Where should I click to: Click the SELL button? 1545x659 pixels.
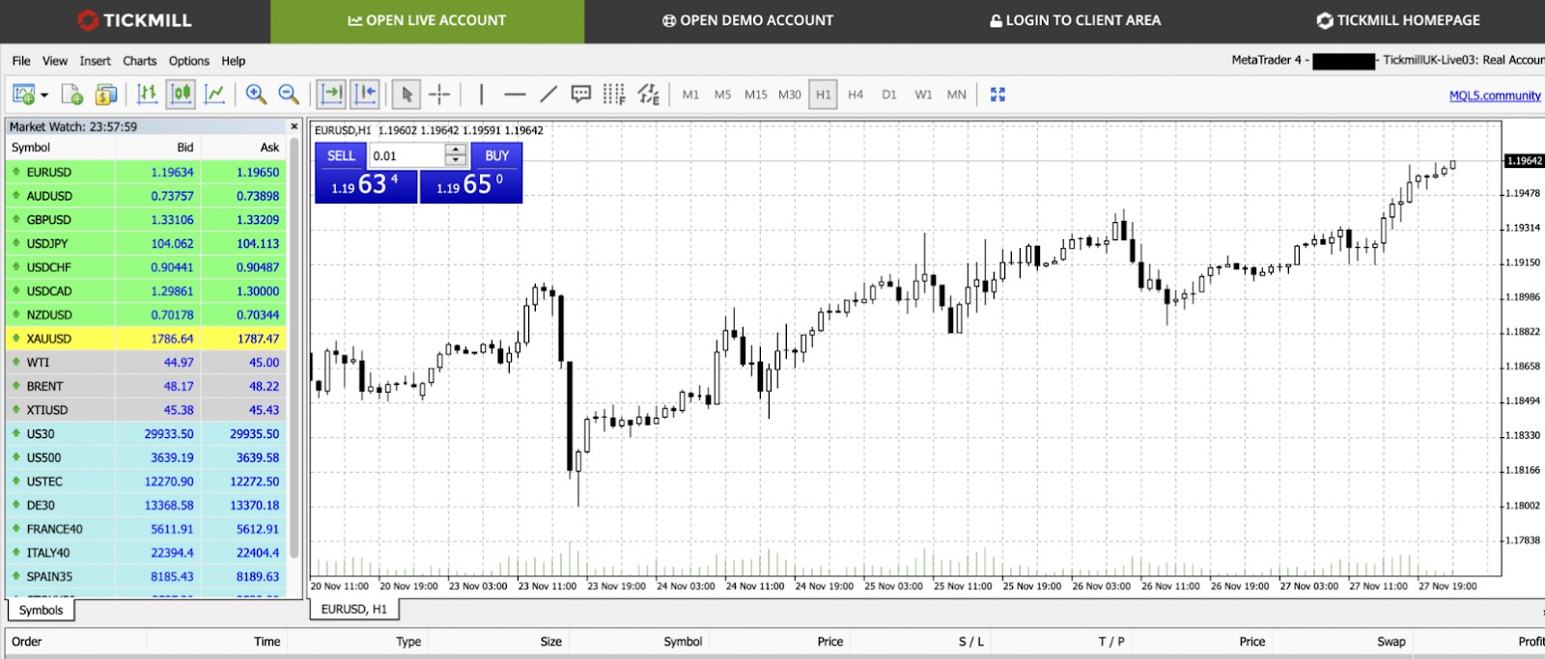pos(341,155)
